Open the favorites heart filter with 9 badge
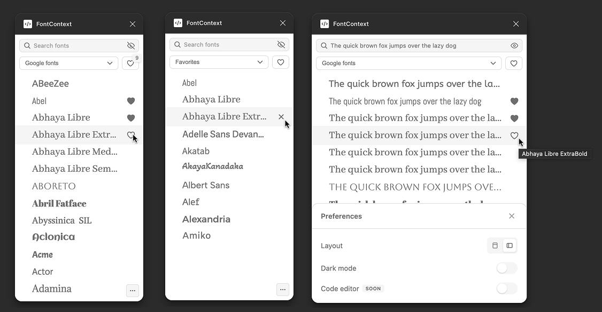Image resolution: width=602 pixels, height=312 pixels. (x=130, y=63)
